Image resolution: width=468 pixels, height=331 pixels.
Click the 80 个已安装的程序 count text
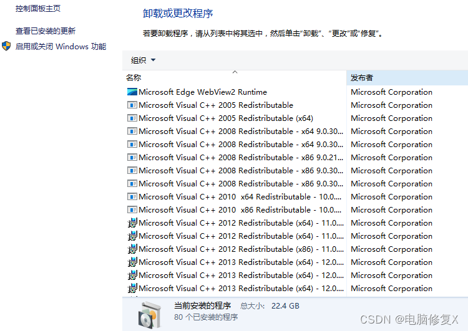[206, 317]
